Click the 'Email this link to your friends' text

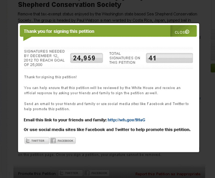(x=65, y=120)
